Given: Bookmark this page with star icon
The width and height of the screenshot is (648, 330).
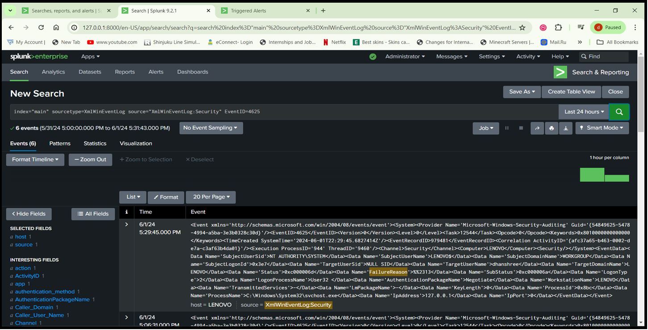Looking at the screenshot, I should click(522, 28).
